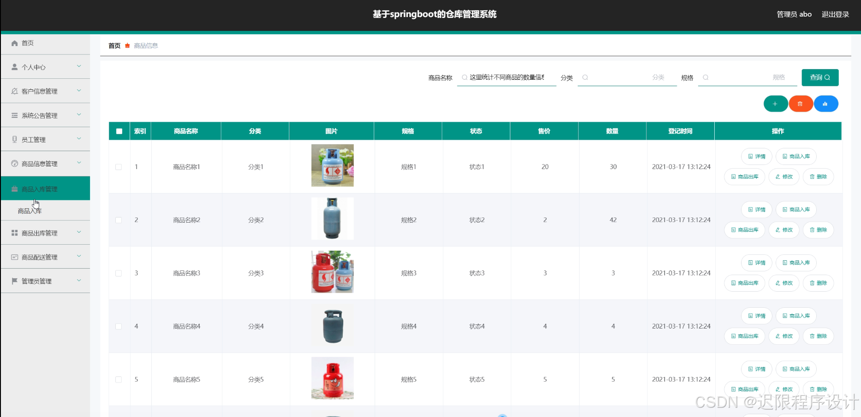Select 商品入库 submenu item
Viewport: 861px width, 417px height.
(30, 210)
